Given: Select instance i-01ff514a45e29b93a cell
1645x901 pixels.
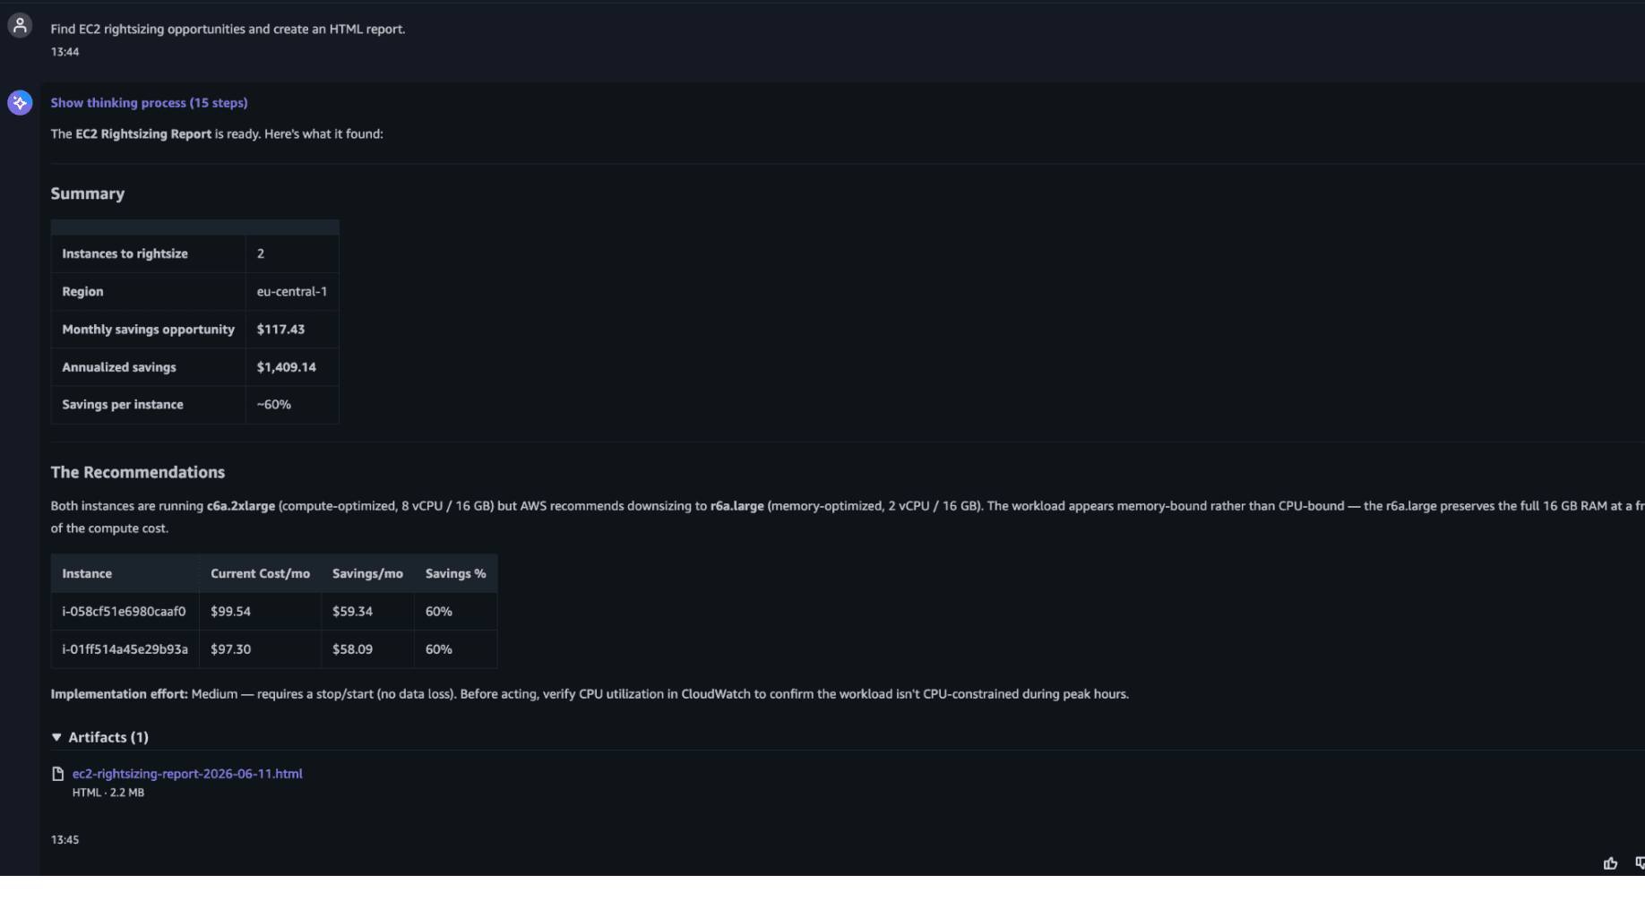Looking at the screenshot, I should pos(125,649).
